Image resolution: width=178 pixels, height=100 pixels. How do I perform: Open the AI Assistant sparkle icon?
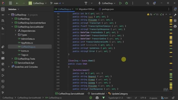coord(175,15)
